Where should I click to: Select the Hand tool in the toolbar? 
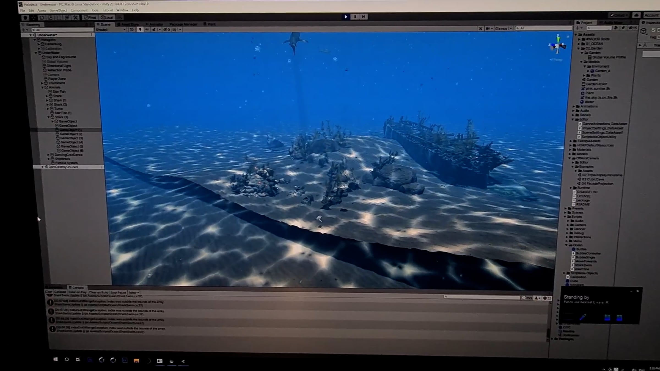tap(25, 18)
